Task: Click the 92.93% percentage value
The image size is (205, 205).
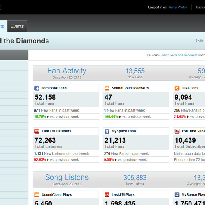Action: [x=40, y=160]
